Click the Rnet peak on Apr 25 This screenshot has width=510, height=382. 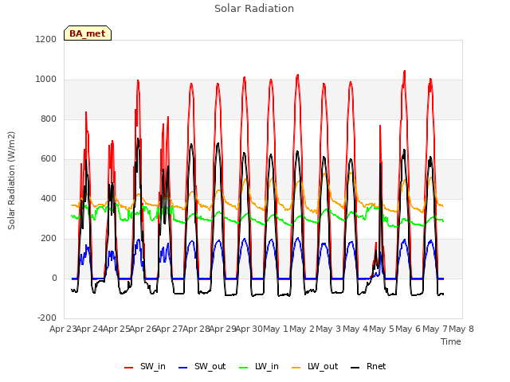138,139
